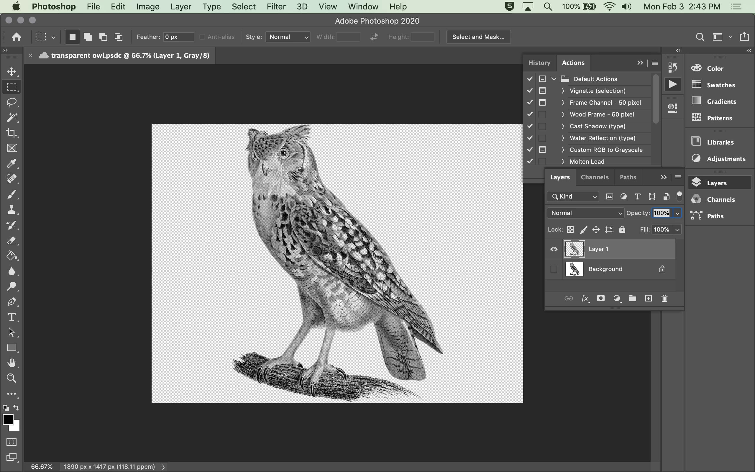The height and width of the screenshot is (472, 755).
Task: Select the Horizontal Type tool
Action: [x=12, y=317]
